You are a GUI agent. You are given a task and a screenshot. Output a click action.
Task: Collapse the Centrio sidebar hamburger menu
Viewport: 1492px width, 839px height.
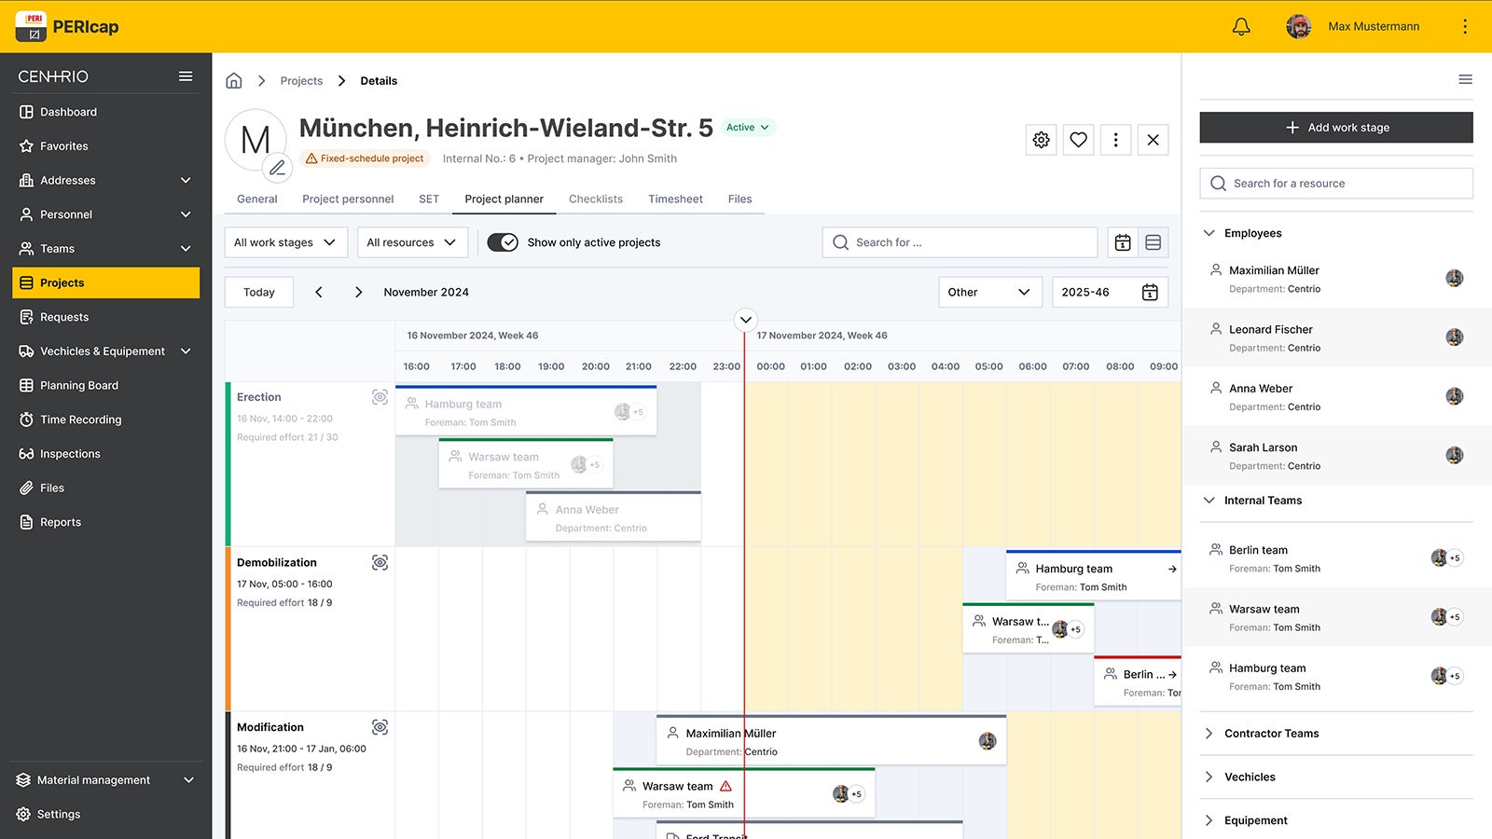point(186,76)
